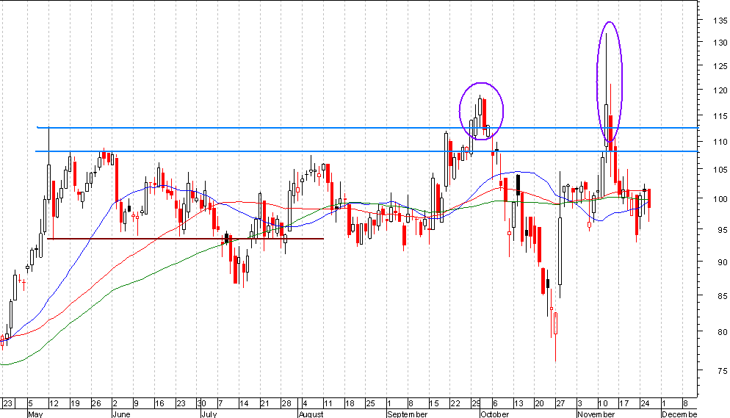Click the October 13 date tick
Viewport: 730px width, 418px height.
pos(518,403)
